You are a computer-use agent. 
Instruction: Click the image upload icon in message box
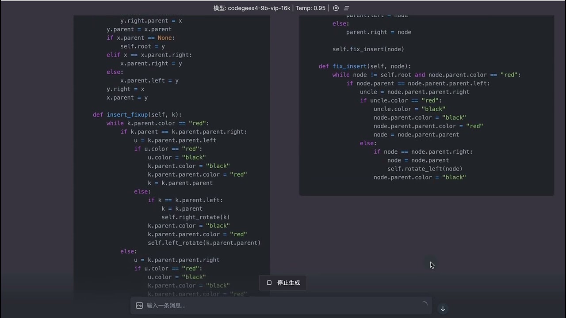tap(139, 305)
